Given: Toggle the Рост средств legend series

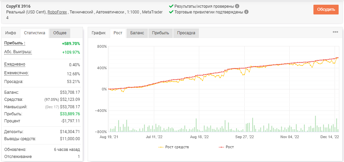Looking at the screenshot, I should pos(173,147).
